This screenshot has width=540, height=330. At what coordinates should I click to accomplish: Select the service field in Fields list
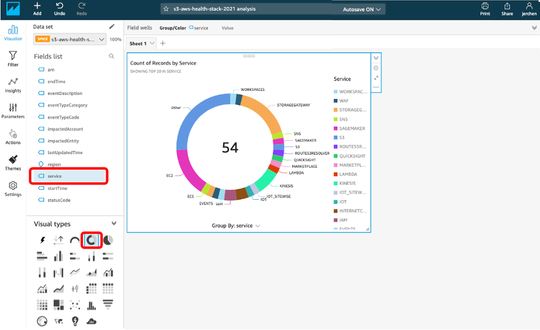pos(69,176)
